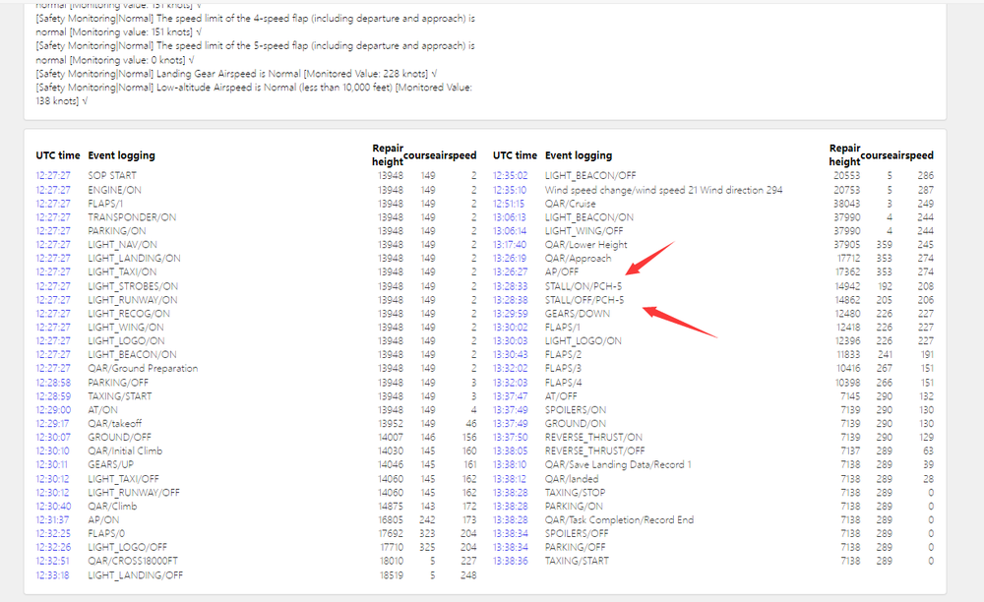Click the 13:28:33 STALL/ON/PCH-5 time link
The image size is (984, 602).
[x=510, y=285]
